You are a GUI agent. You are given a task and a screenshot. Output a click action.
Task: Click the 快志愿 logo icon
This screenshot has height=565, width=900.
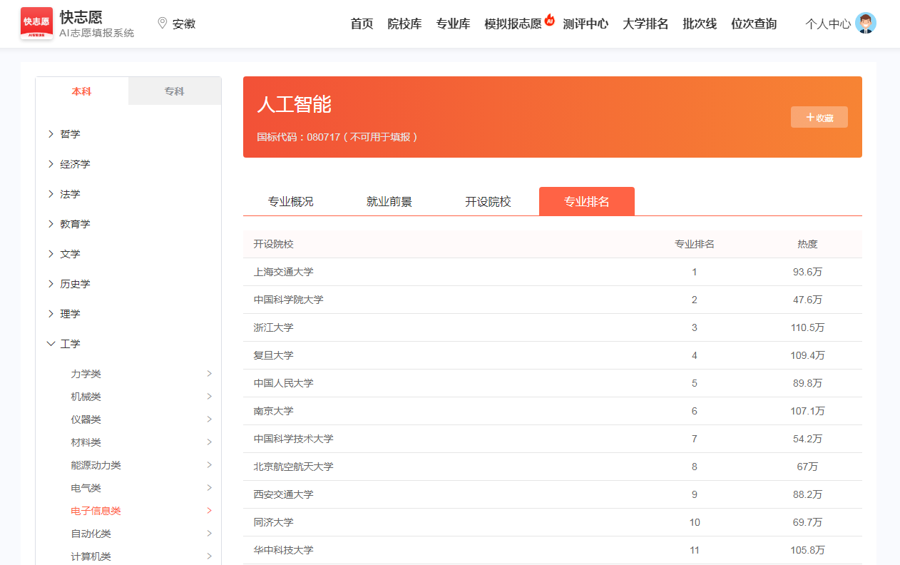[36, 23]
